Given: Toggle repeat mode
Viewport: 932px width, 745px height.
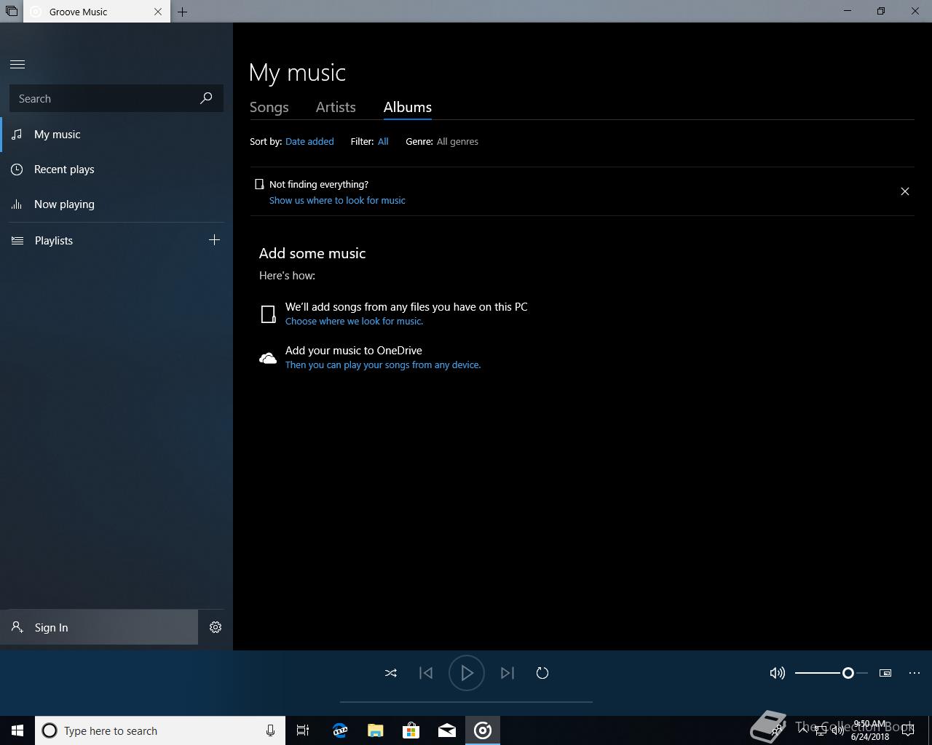Looking at the screenshot, I should (542, 673).
